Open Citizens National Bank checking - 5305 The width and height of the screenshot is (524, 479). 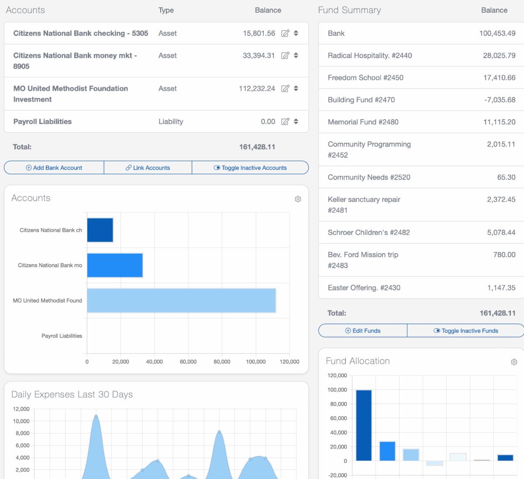pyautogui.click(x=81, y=33)
